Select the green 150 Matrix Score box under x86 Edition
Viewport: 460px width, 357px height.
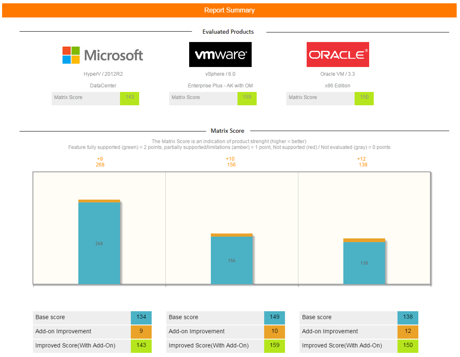pos(364,98)
